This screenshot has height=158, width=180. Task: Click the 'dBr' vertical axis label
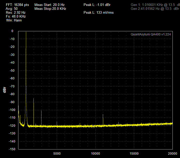[x=4, y=90]
